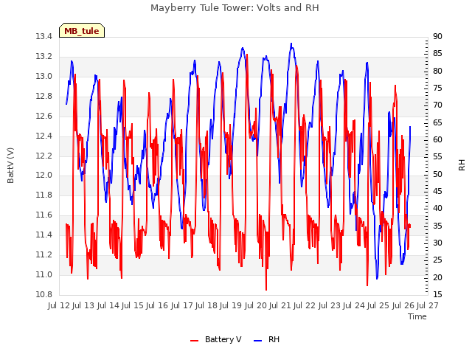Click the Jul 19 date label
The image size is (472, 354).
[231, 306]
